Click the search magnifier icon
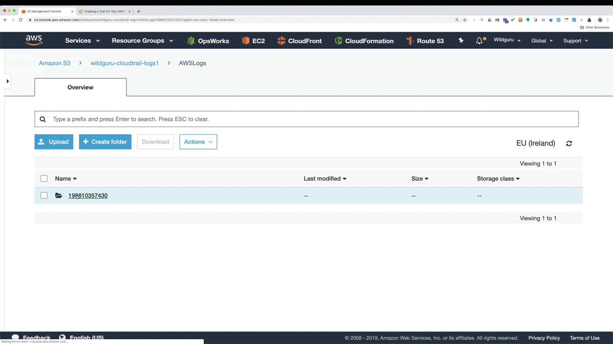613x344 pixels. pos(43,119)
